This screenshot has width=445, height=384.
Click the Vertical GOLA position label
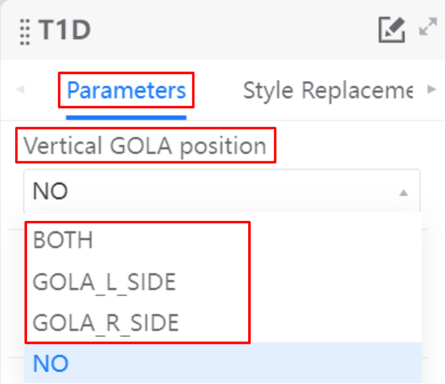(x=145, y=145)
